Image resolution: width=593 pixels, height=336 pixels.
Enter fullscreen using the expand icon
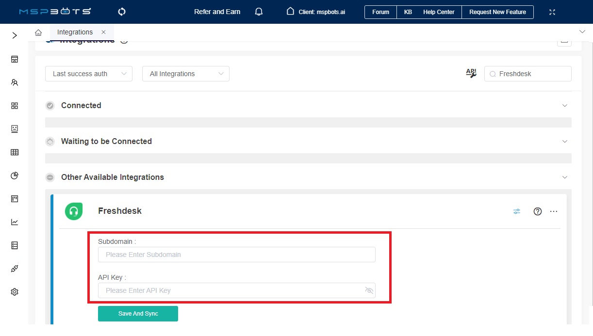552,12
